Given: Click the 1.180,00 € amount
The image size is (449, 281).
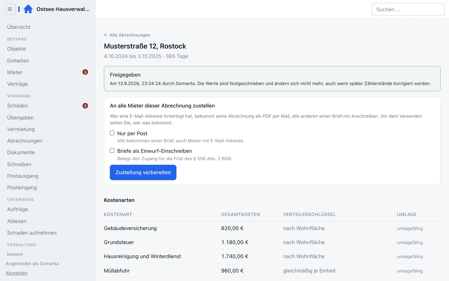Looking at the screenshot, I should pyautogui.click(x=235, y=242).
